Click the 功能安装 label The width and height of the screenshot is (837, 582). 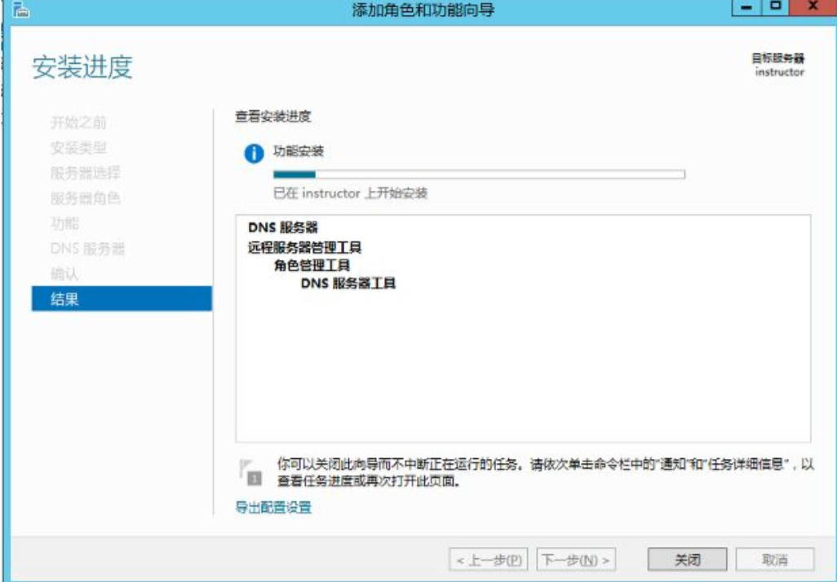click(x=299, y=151)
